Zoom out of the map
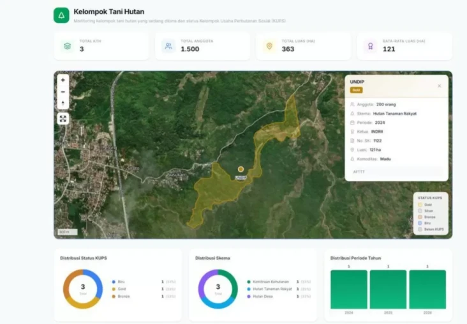This screenshot has height=324, width=467. (63, 92)
